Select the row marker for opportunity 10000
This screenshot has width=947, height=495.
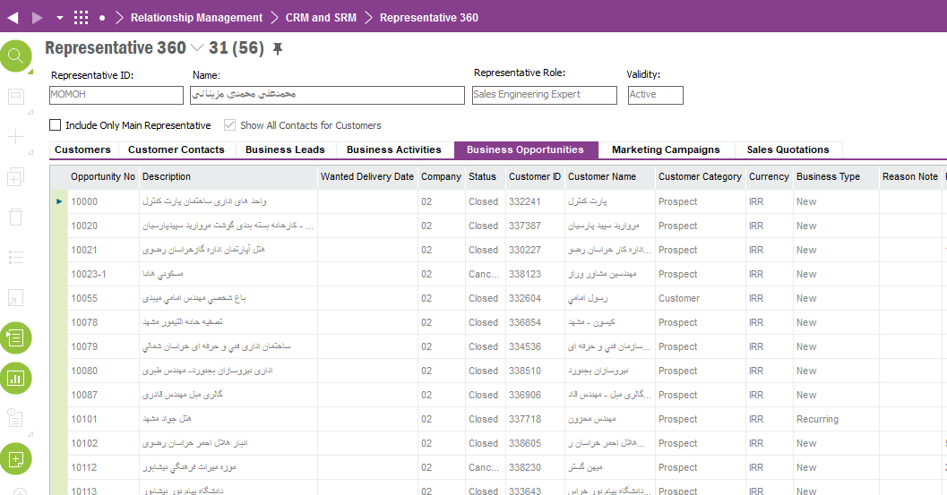click(x=59, y=201)
